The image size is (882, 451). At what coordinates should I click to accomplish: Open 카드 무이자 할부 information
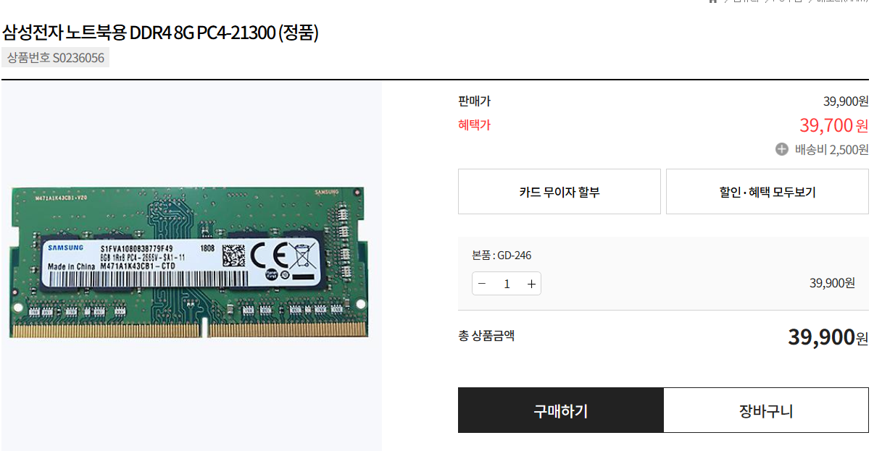tap(559, 192)
